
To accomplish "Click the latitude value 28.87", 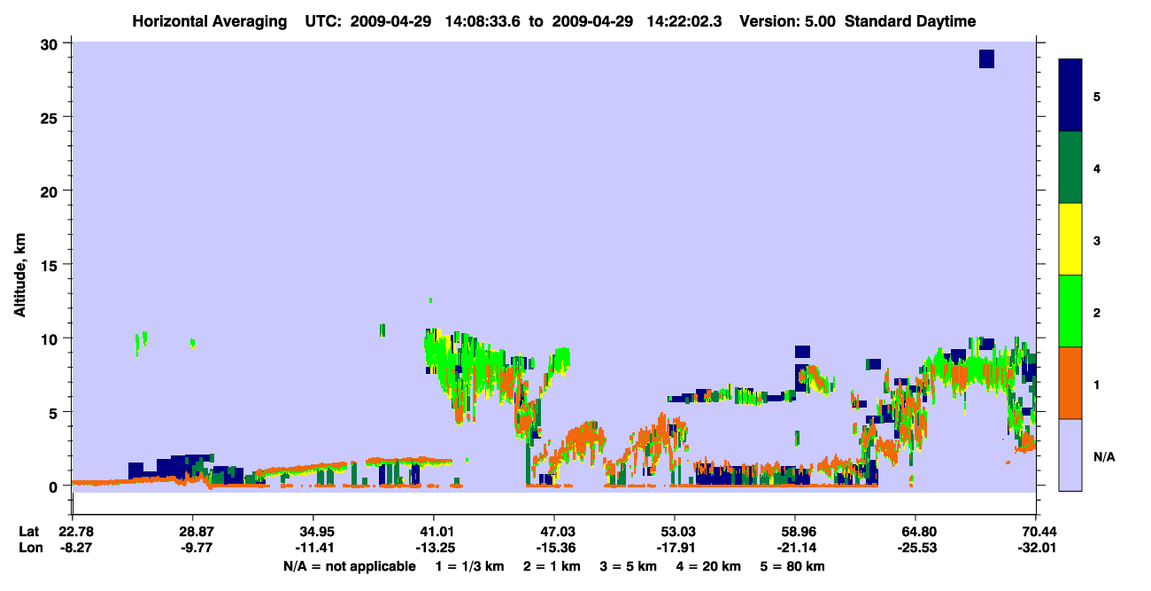I will click(192, 532).
